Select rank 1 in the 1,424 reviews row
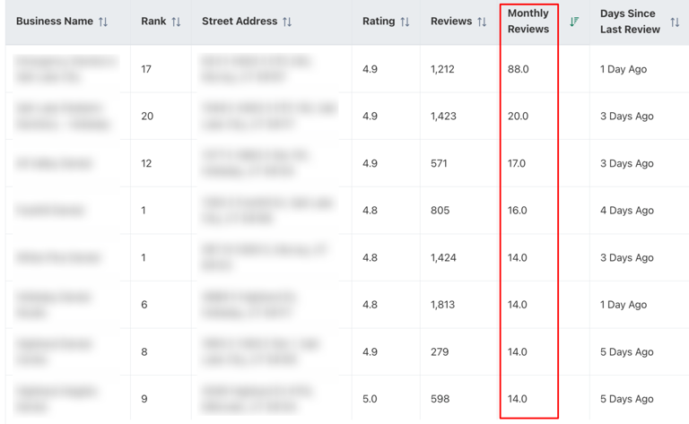 (x=144, y=257)
